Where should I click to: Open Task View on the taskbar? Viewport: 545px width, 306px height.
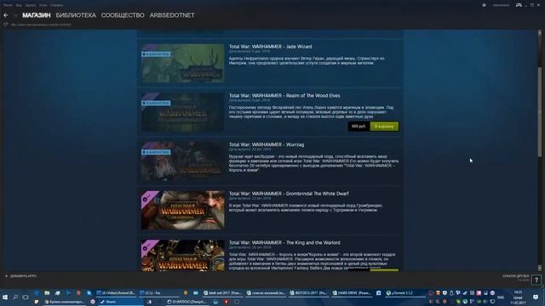26,297
